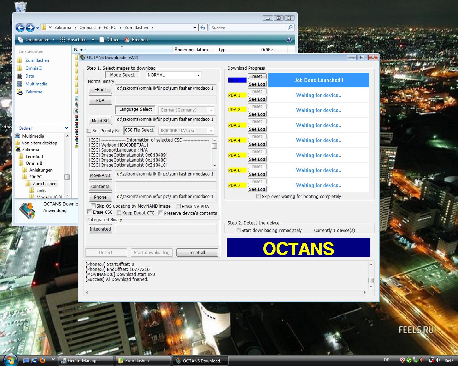This screenshot has height=366, width=458.
Task: Click the CSC information list scrollbar
Action: (x=215, y=153)
